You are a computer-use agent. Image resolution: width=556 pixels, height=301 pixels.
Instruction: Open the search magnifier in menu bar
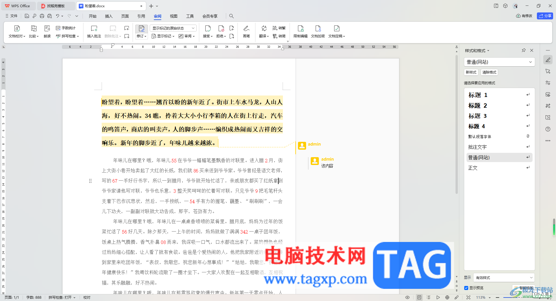(231, 16)
